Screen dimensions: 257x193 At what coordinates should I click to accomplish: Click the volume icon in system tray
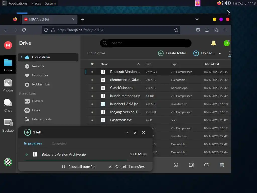click(227, 3)
